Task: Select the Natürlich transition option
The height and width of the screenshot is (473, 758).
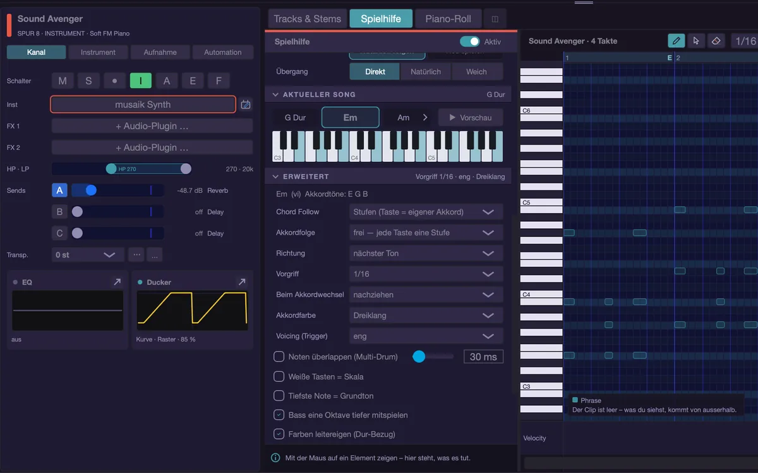Action: coord(426,71)
